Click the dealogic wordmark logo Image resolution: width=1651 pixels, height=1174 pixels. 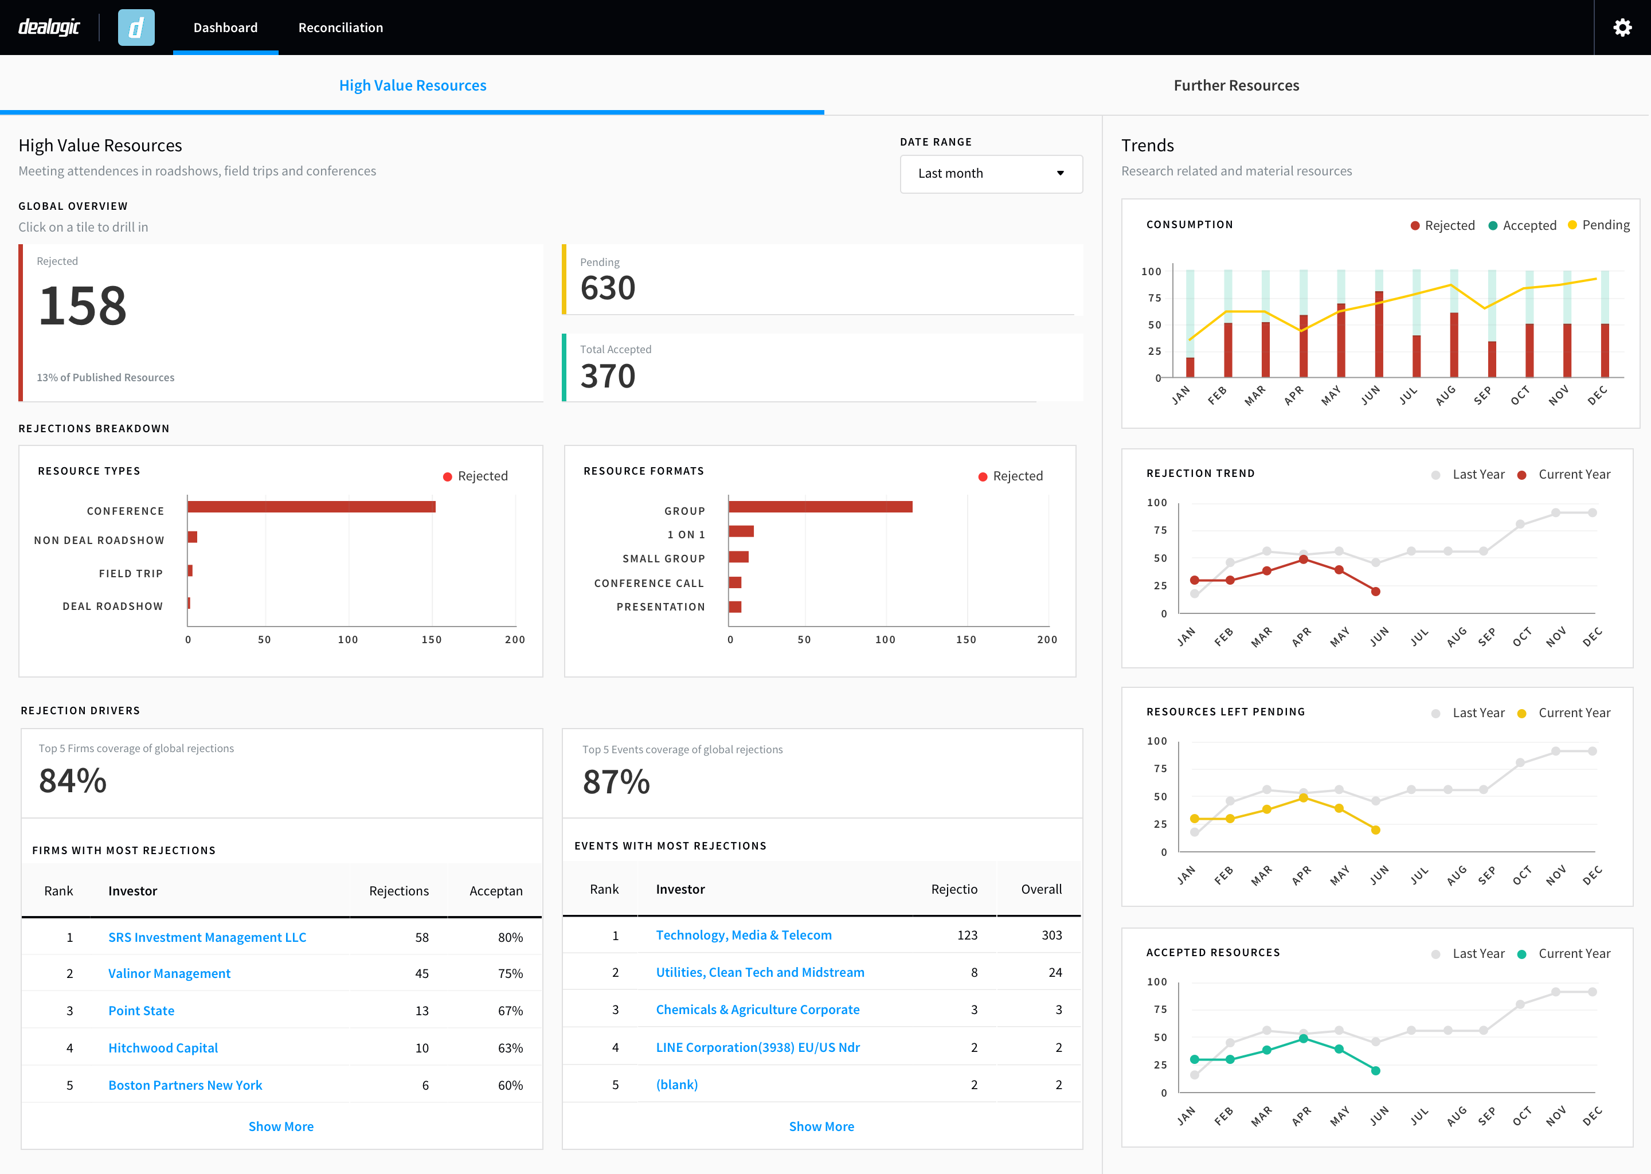[49, 28]
